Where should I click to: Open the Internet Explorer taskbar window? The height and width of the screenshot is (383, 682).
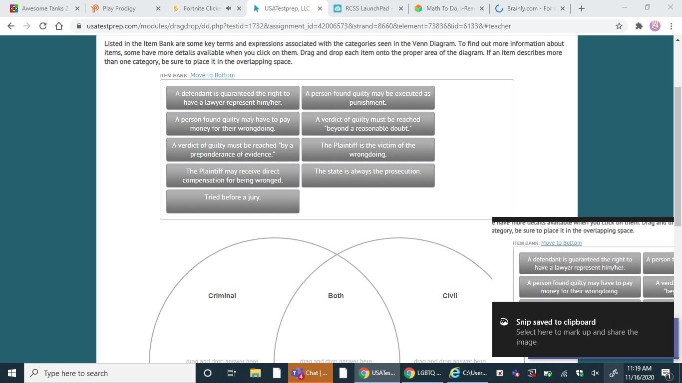(468, 373)
